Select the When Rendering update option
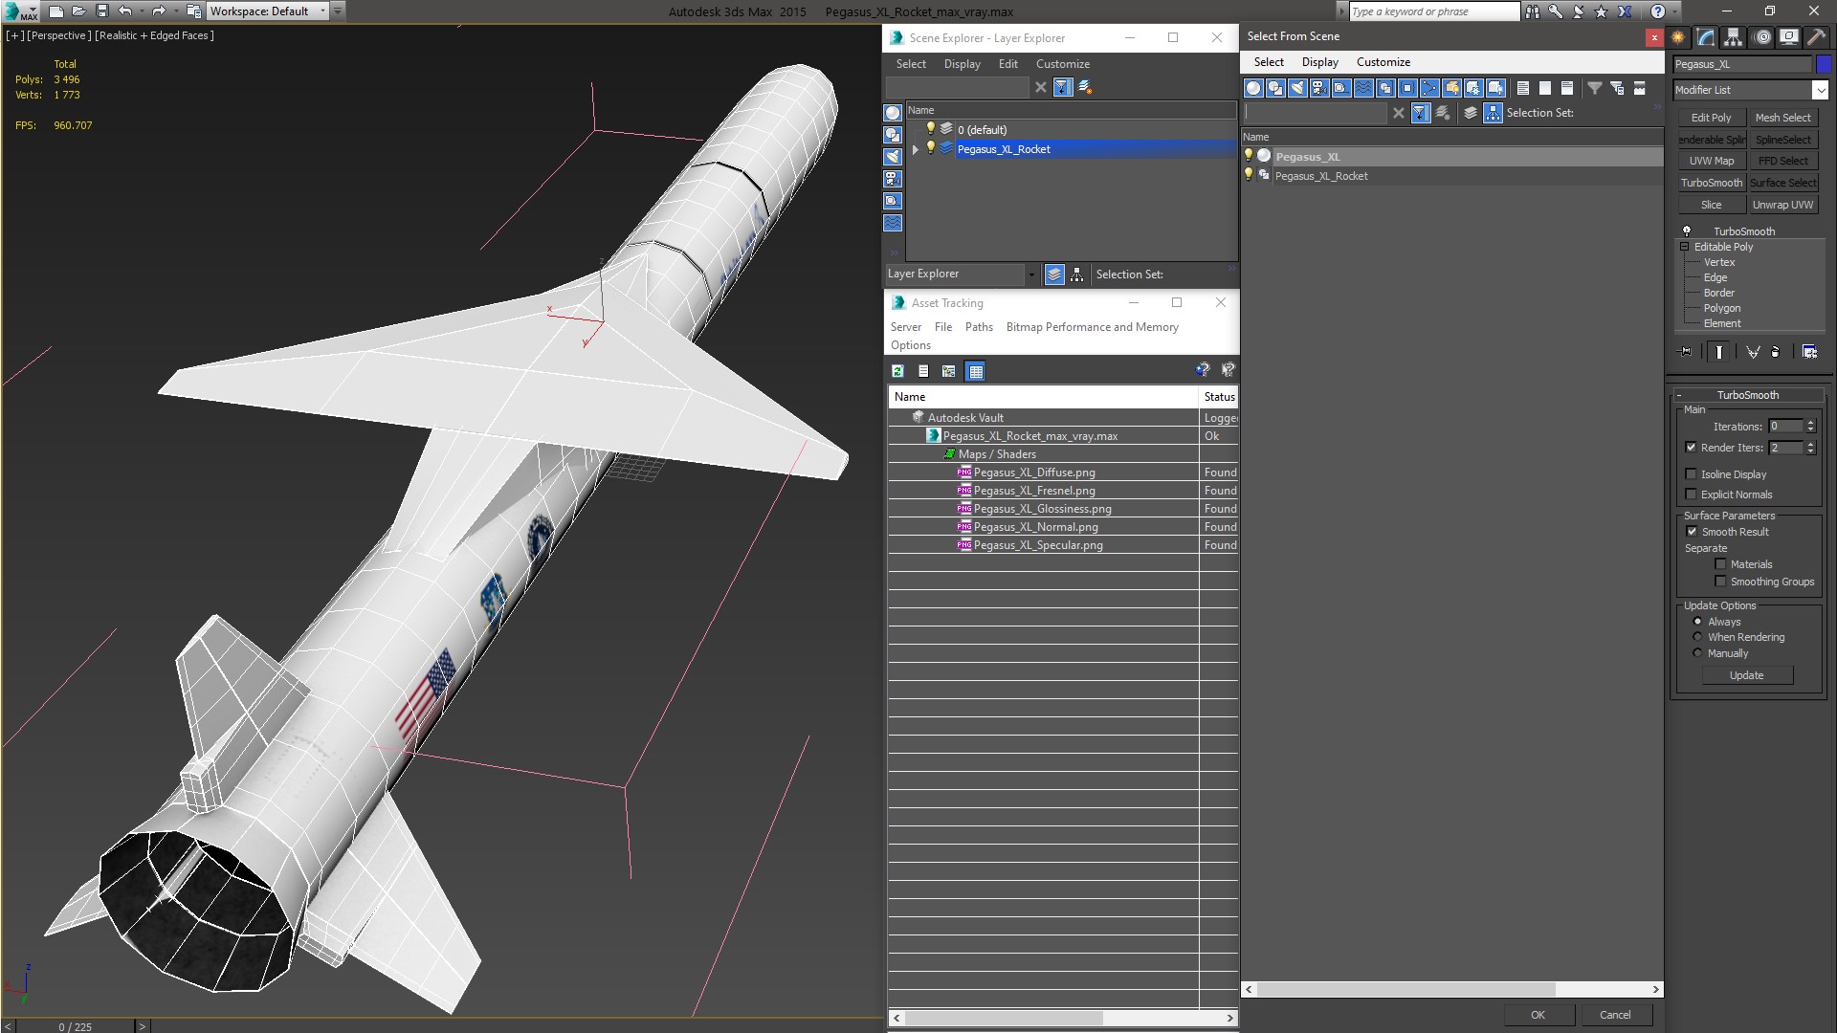 pos(1697,637)
